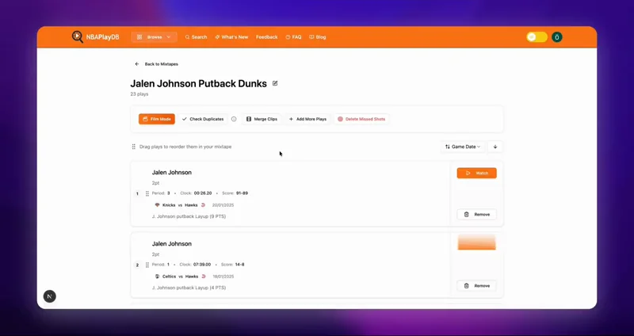The width and height of the screenshot is (634, 336).
Task: Click the round N badge icon
Action: click(50, 296)
